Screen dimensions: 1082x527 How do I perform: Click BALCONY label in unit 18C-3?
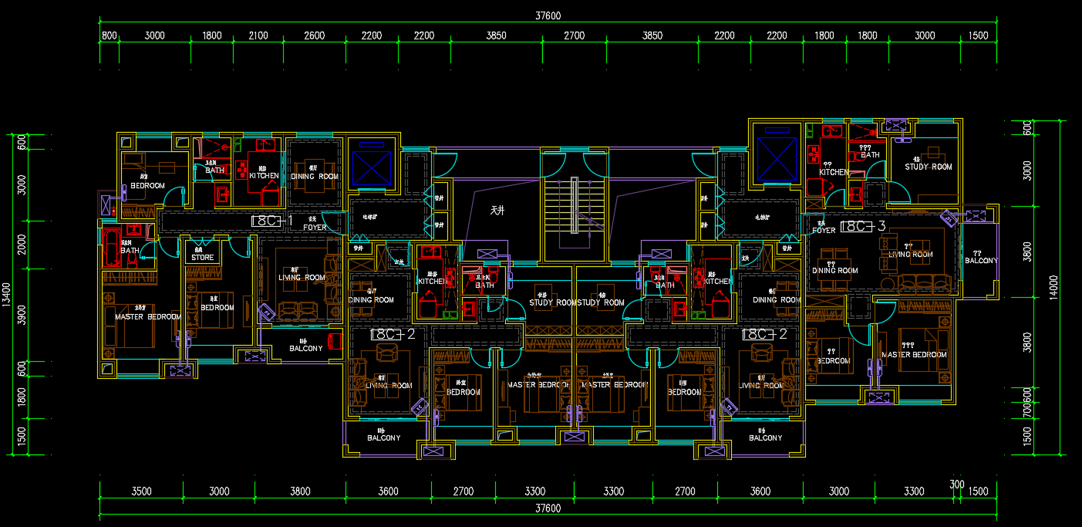(x=981, y=261)
